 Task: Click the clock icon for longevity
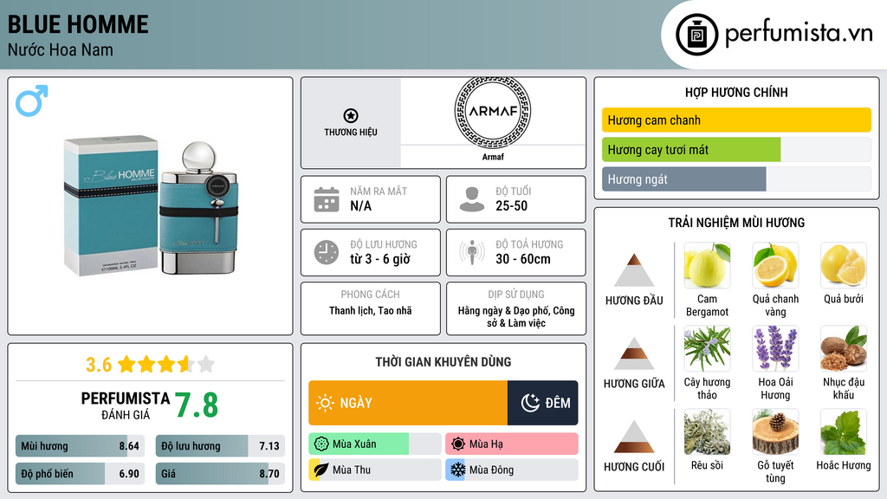(326, 252)
